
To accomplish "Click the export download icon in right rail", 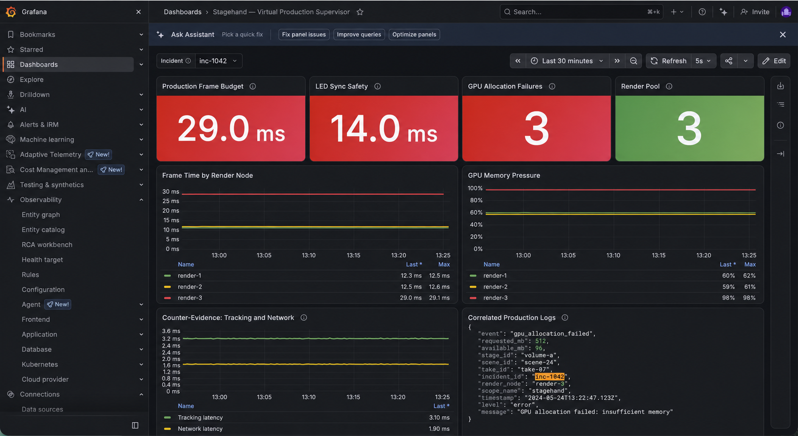I will tap(781, 86).
